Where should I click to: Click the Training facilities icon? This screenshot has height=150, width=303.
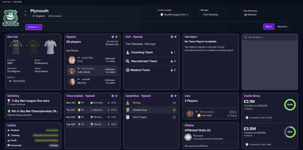pos(9,135)
